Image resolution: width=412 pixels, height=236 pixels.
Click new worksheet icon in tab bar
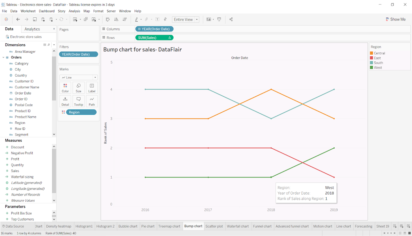pyautogui.click(x=395, y=226)
